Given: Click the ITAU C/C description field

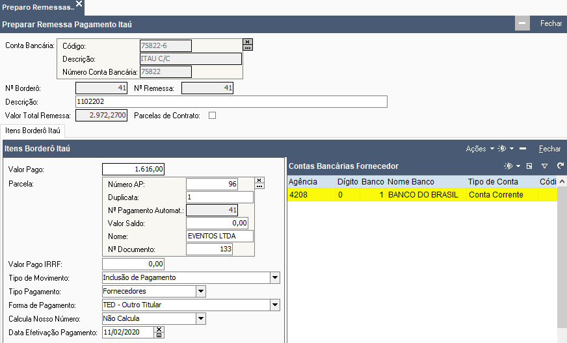Looking at the screenshot, I should click(x=191, y=58).
